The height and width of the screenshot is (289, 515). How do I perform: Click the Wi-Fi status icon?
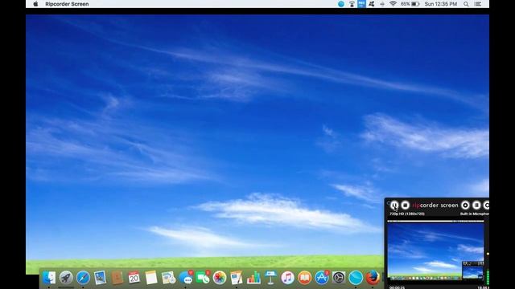click(x=393, y=4)
